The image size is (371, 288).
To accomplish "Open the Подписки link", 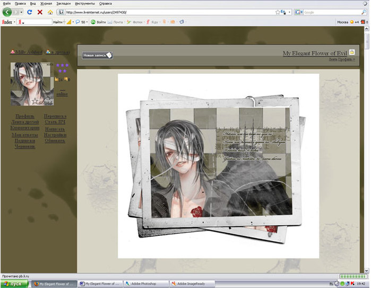I will point(25,140).
